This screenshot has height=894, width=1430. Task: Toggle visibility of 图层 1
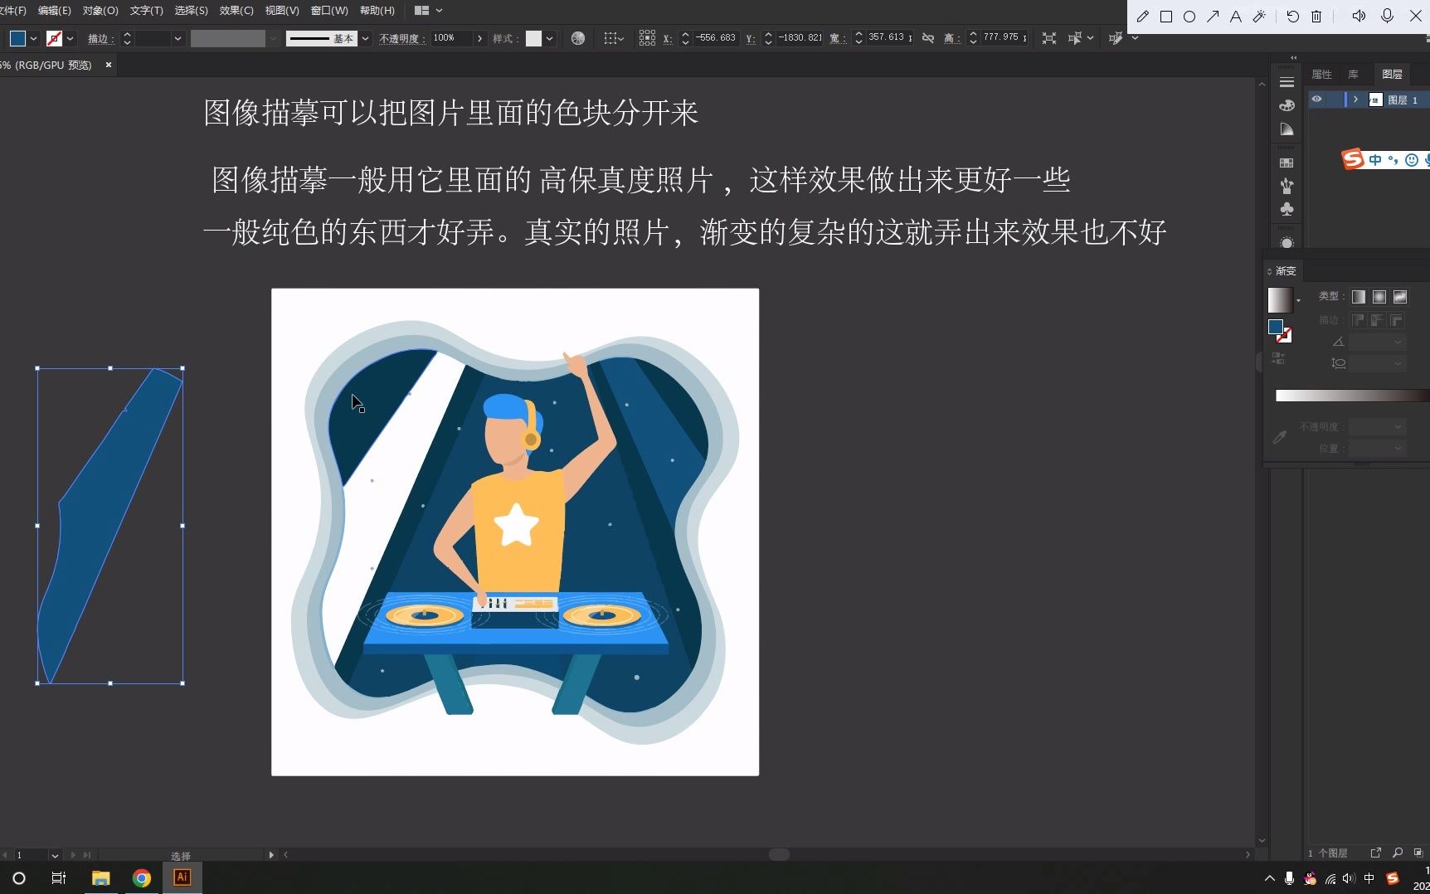click(1316, 99)
